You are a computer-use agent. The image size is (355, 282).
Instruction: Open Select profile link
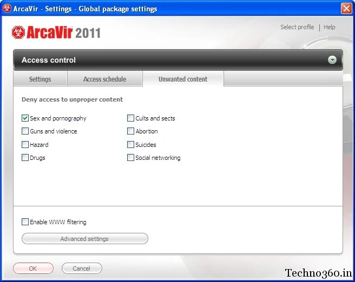pyautogui.click(x=297, y=27)
